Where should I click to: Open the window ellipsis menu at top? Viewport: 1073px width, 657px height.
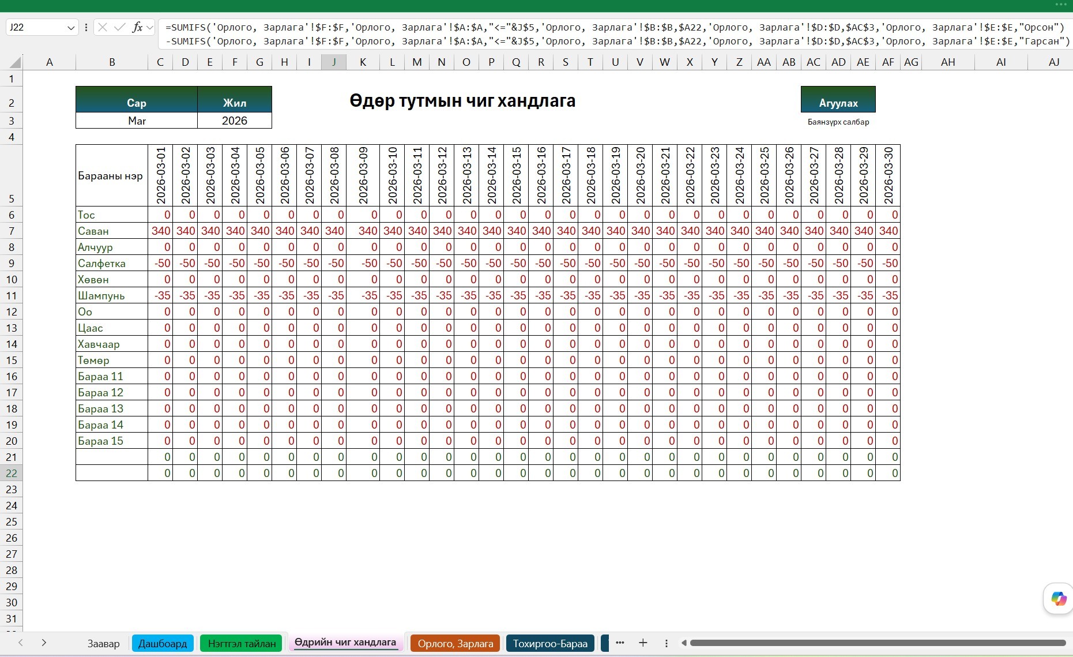tap(1061, 4)
